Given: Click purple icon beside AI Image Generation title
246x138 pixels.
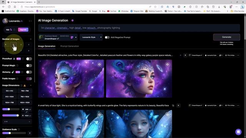Looking at the screenshot, I should pyautogui.click(x=73, y=20).
